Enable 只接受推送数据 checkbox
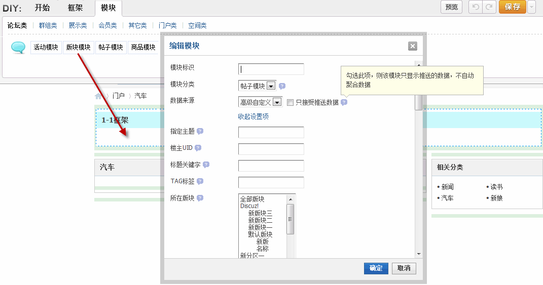This screenshot has height=285, width=543. coord(290,102)
